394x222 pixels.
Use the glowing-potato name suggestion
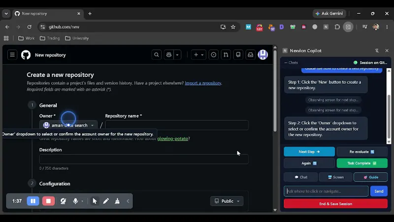click(x=172, y=139)
